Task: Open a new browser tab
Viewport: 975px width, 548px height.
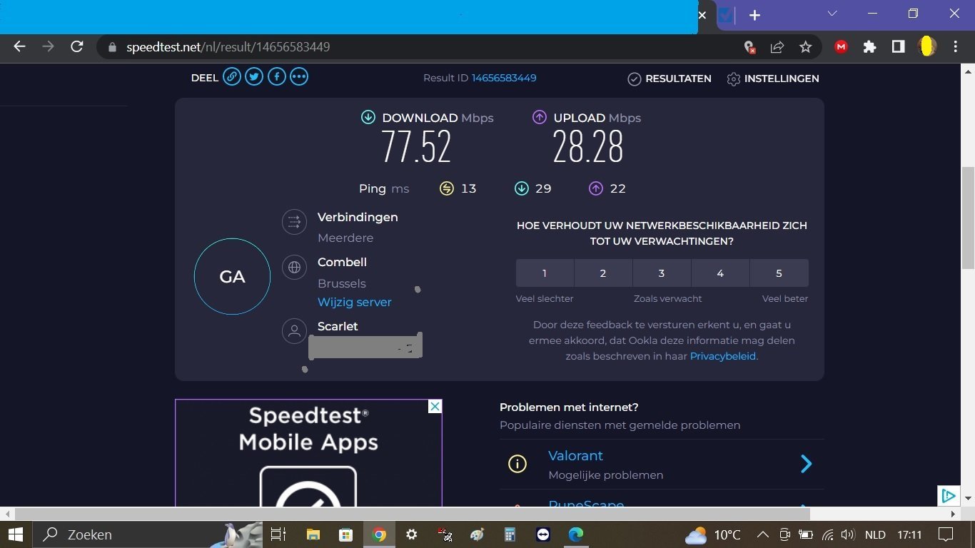Action: coord(754,15)
